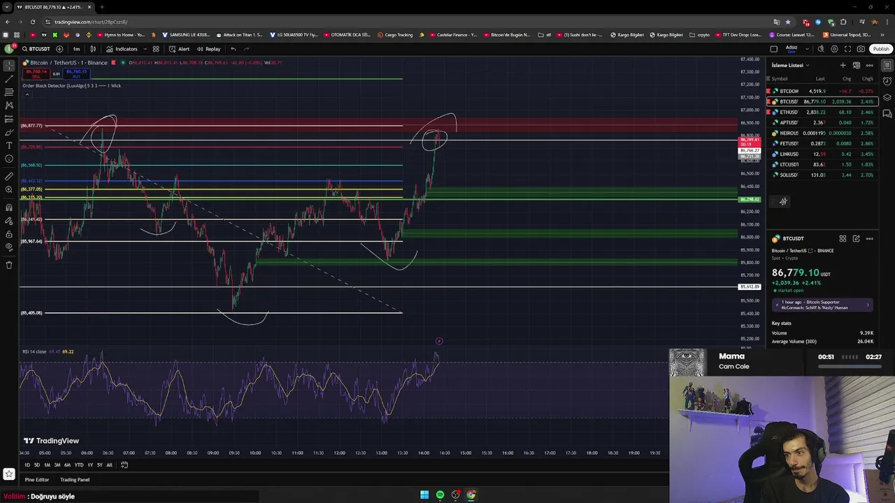Select the brush drawing tool
This screenshot has height=503, width=895.
9,132
